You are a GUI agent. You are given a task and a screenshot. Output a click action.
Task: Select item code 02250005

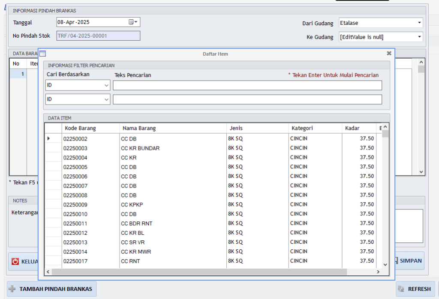click(75, 167)
